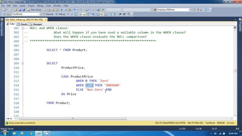Open File Explorer from the taskbar
Viewport: 242px width, 136px height.
[x=14, y=133]
